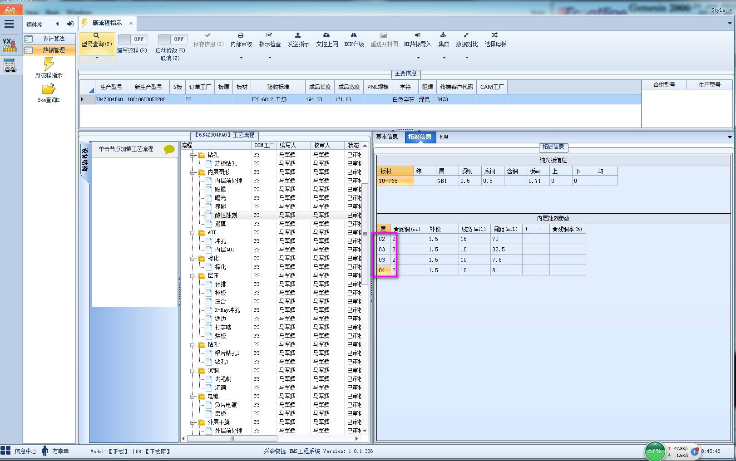Toggle the 启动修改(E) OFF switch
The image size is (736, 461).
[173, 39]
